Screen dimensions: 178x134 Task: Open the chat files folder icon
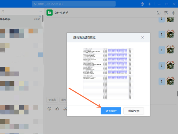159,13
